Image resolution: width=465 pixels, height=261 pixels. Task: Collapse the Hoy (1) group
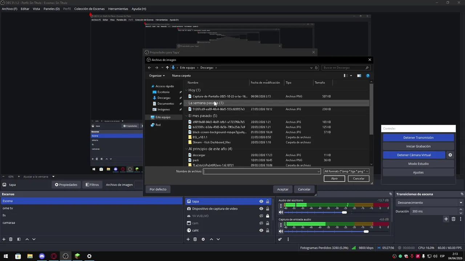(x=186, y=90)
